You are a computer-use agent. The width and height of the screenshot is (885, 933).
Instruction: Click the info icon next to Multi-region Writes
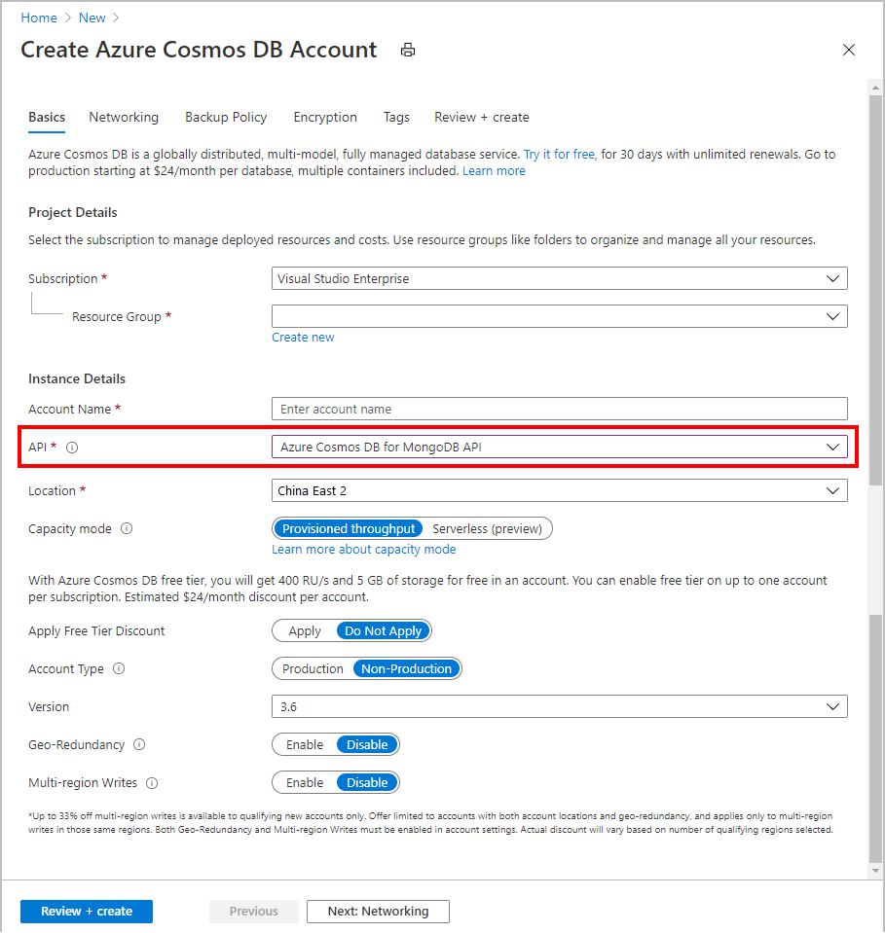(x=152, y=783)
